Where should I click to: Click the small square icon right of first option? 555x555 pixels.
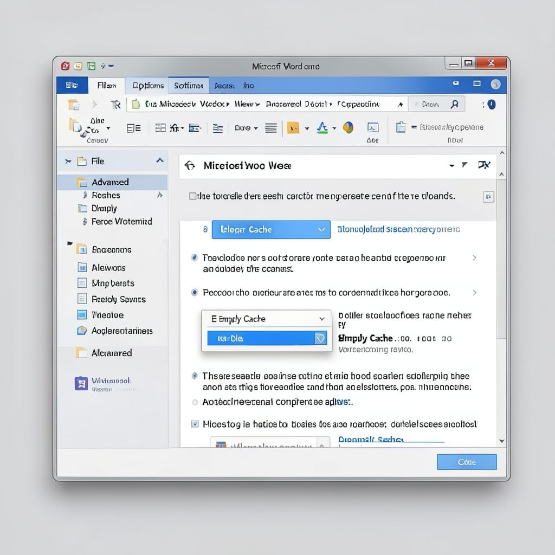[x=488, y=196]
